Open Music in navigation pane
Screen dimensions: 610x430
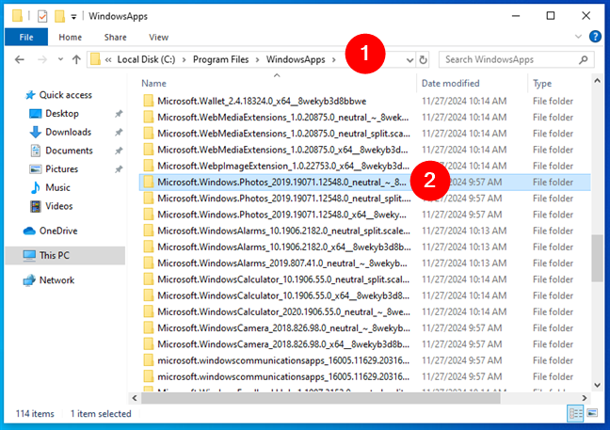57,188
